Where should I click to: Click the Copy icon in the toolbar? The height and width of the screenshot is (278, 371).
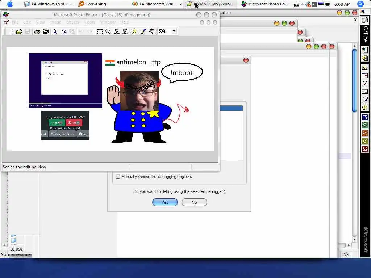(x=63, y=31)
